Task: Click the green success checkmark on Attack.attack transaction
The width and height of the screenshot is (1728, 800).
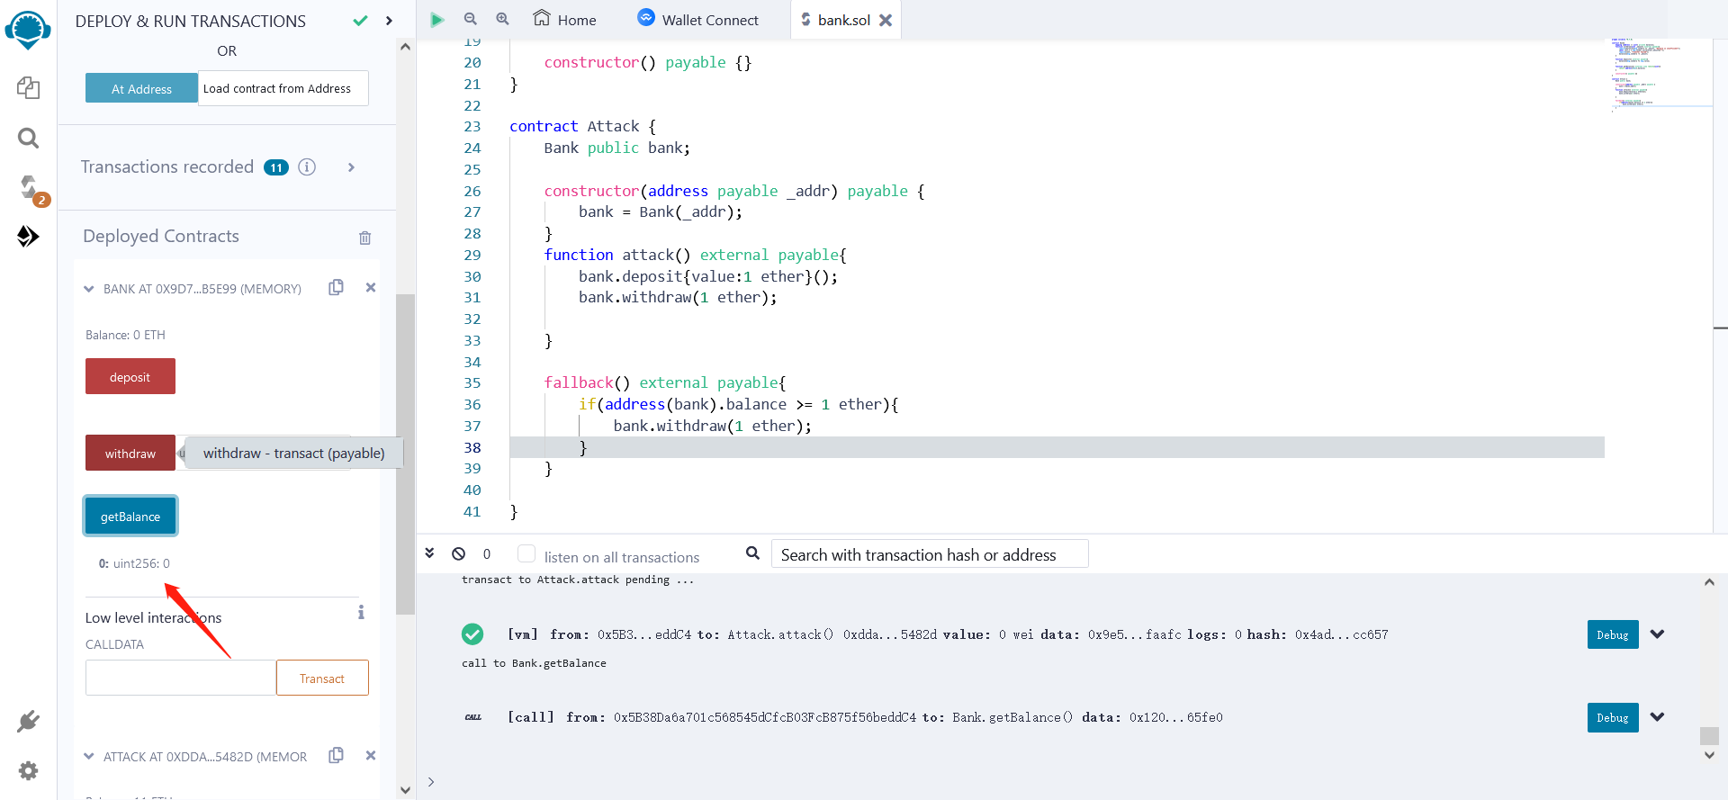Action: point(472,634)
